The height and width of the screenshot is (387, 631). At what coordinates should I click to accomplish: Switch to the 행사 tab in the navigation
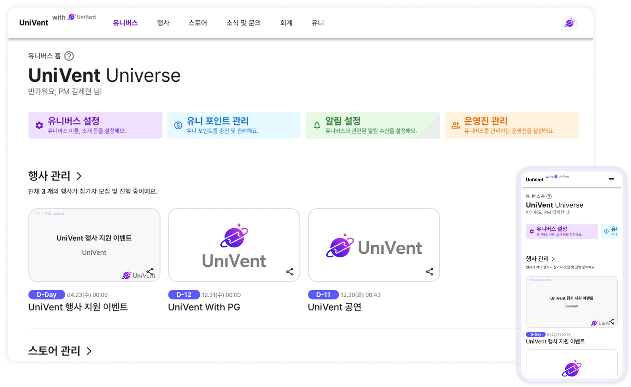pos(163,23)
